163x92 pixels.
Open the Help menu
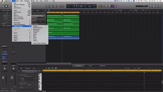coord(53,1)
